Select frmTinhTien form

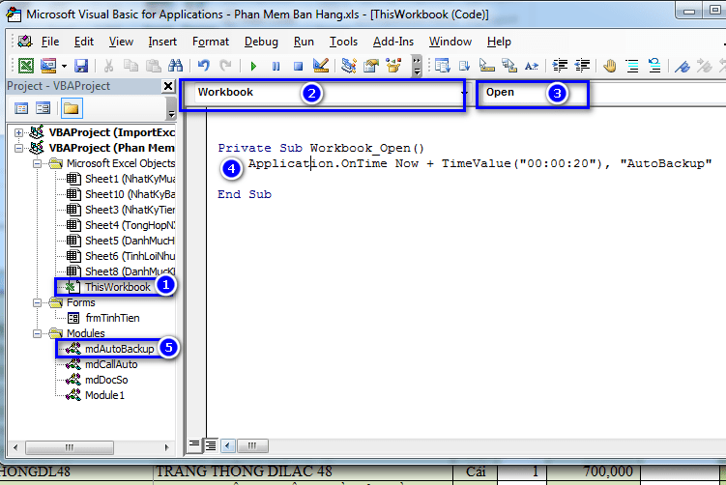pos(103,318)
